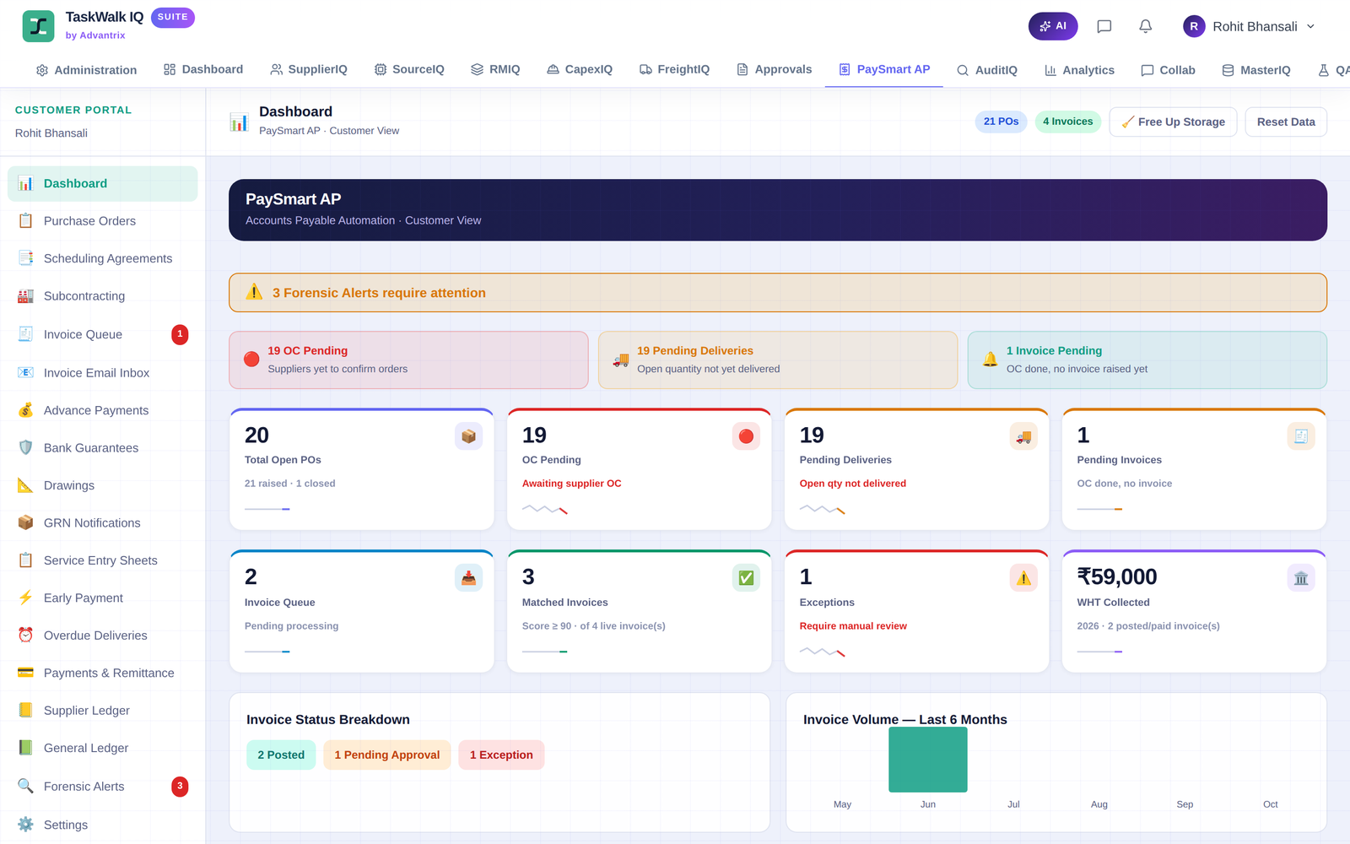
Task: Click the Reset Data button
Action: (1286, 122)
